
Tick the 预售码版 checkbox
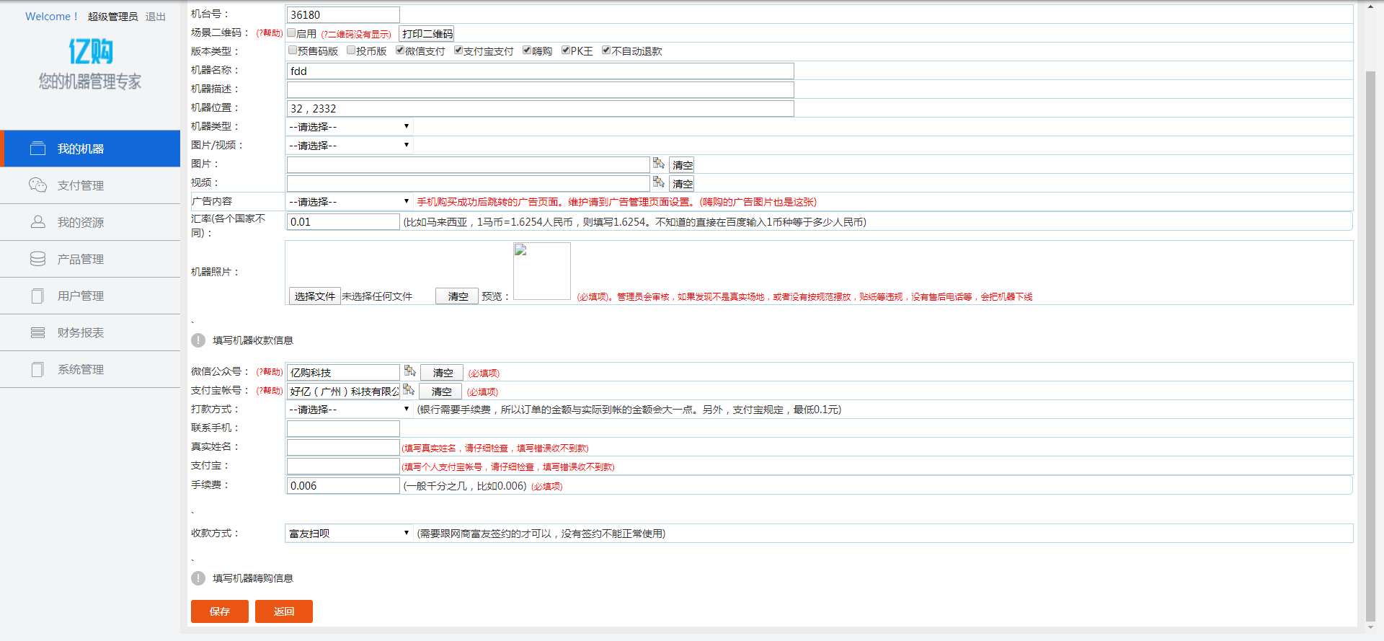tap(293, 50)
